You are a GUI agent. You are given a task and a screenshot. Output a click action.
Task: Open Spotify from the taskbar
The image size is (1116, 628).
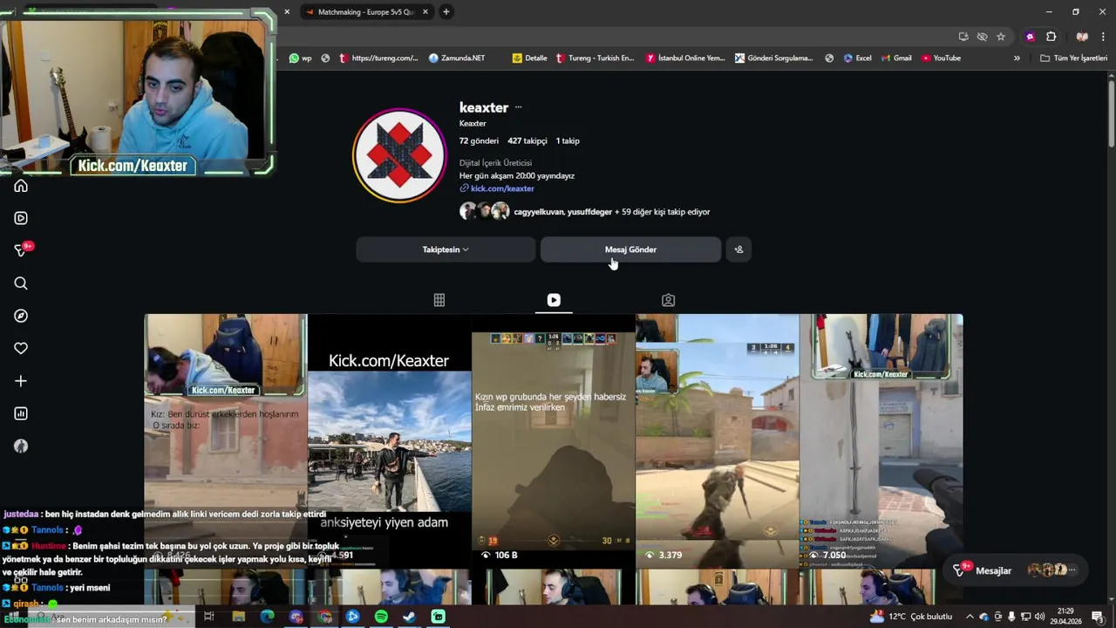click(x=381, y=617)
